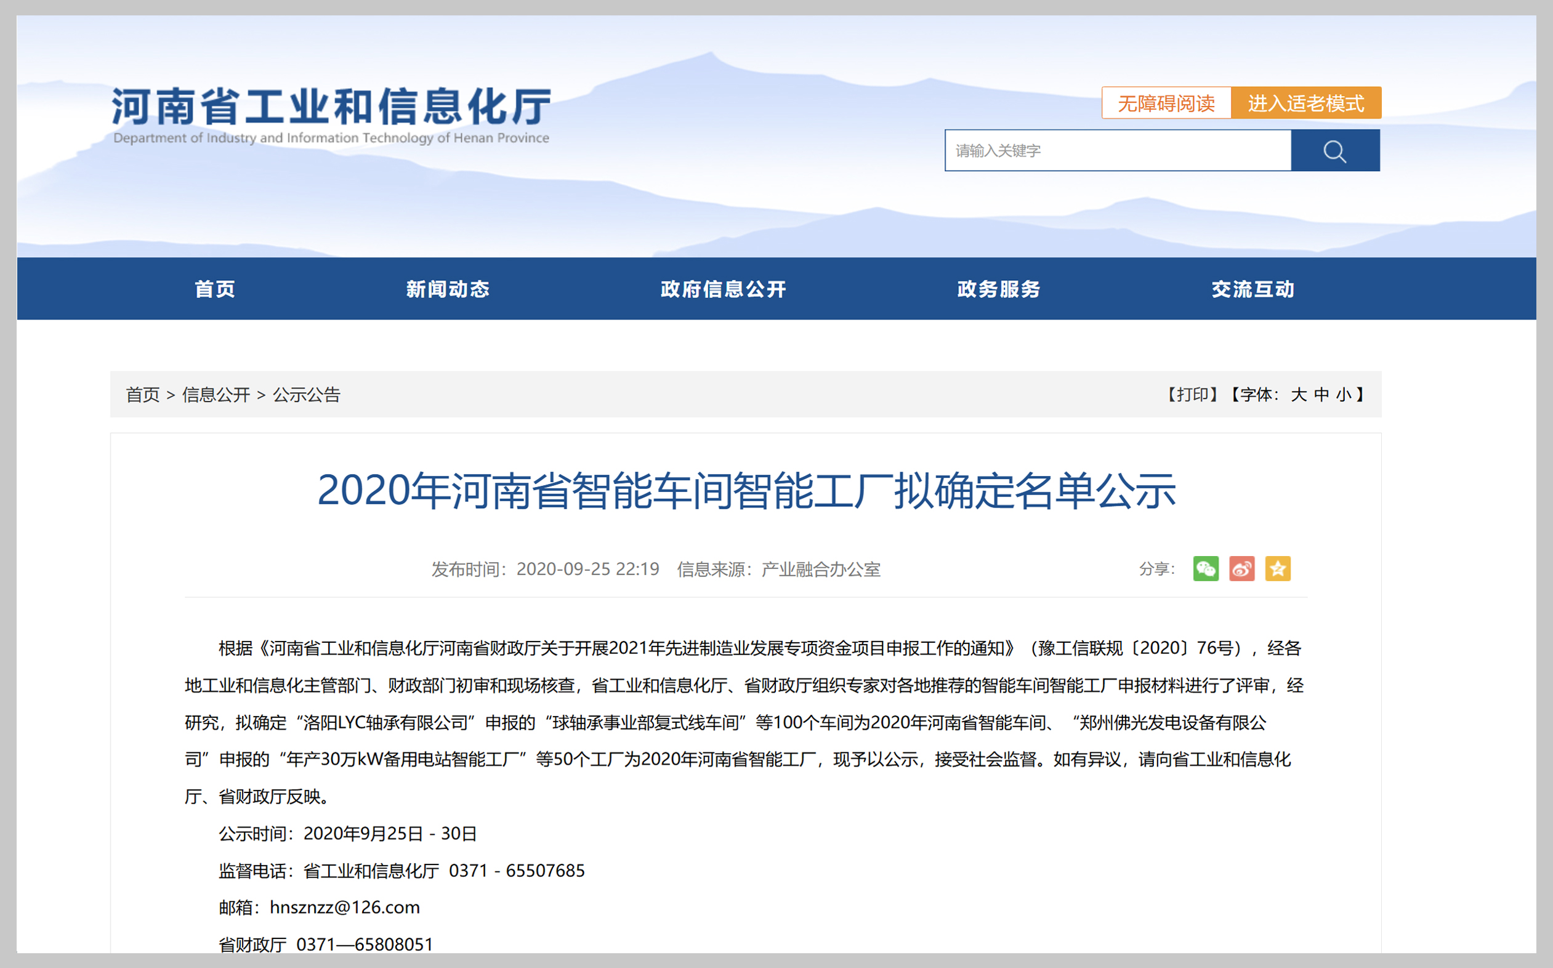Go to 信息公开 in breadcrumb
The image size is (1553, 968).
[x=216, y=394]
